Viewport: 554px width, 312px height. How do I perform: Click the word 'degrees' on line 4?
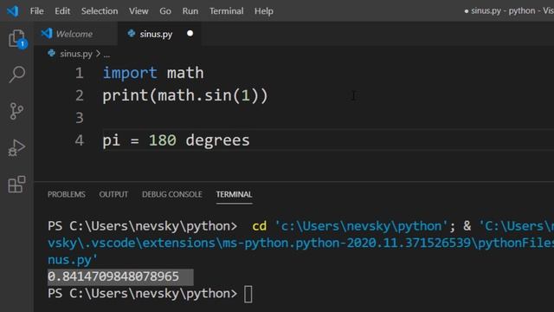point(217,140)
